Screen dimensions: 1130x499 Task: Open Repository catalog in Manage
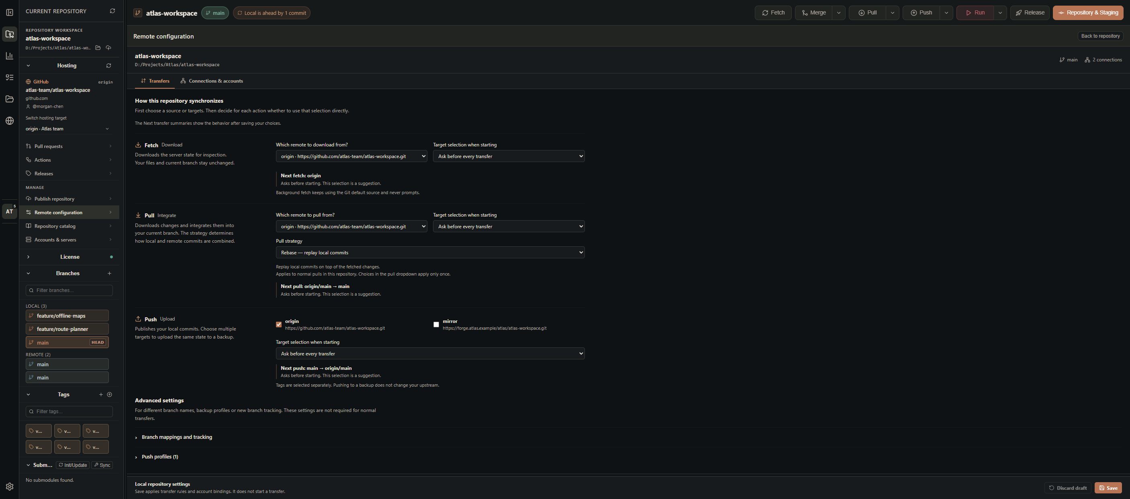(69, 227)
